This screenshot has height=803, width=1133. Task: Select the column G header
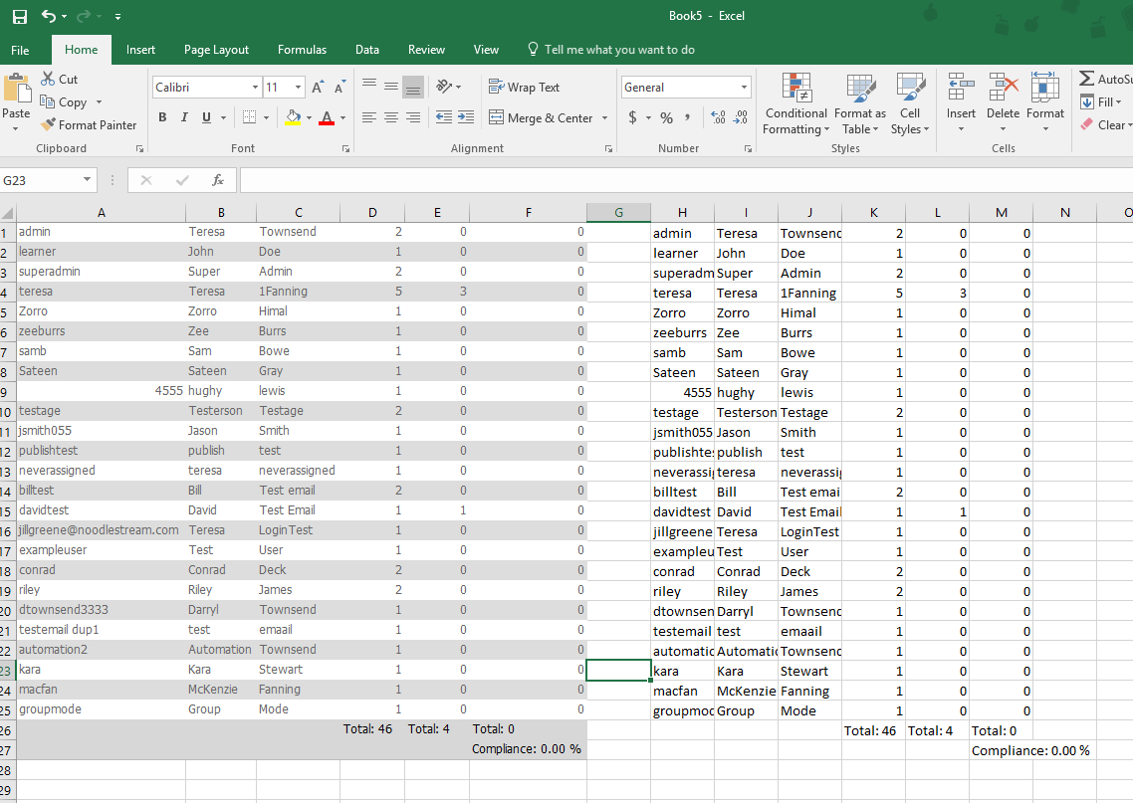coord(618,212)
